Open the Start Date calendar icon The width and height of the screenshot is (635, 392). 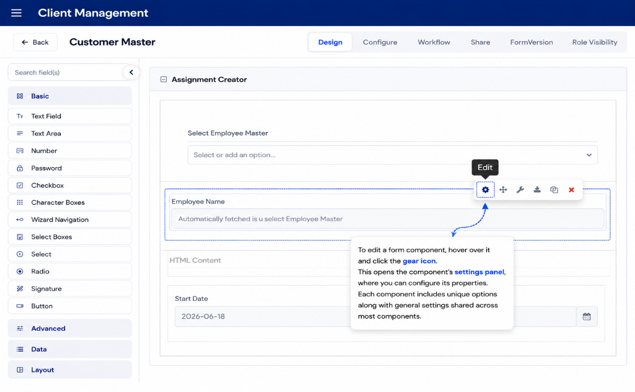(587, 317)
